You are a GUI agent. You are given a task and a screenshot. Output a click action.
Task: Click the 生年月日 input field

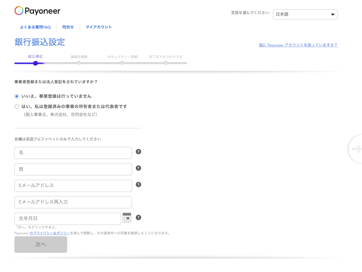(x=68, y=219)
